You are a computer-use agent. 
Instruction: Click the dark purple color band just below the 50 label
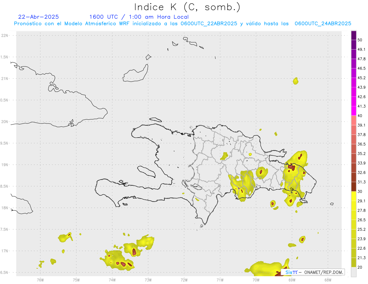354,45
